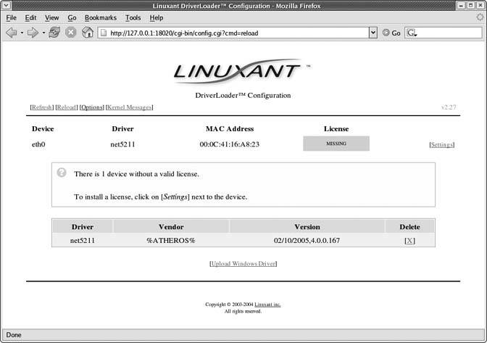Screen dimensions: 487x343
Task: Open Settings link for eth0 device
Action: coord(441,144)
